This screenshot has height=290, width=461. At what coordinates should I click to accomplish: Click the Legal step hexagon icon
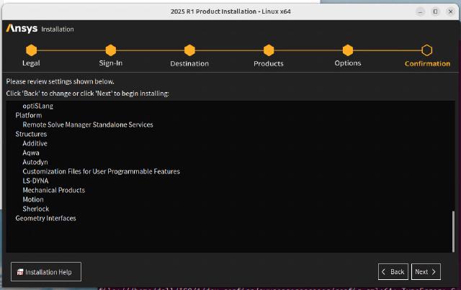31,50
